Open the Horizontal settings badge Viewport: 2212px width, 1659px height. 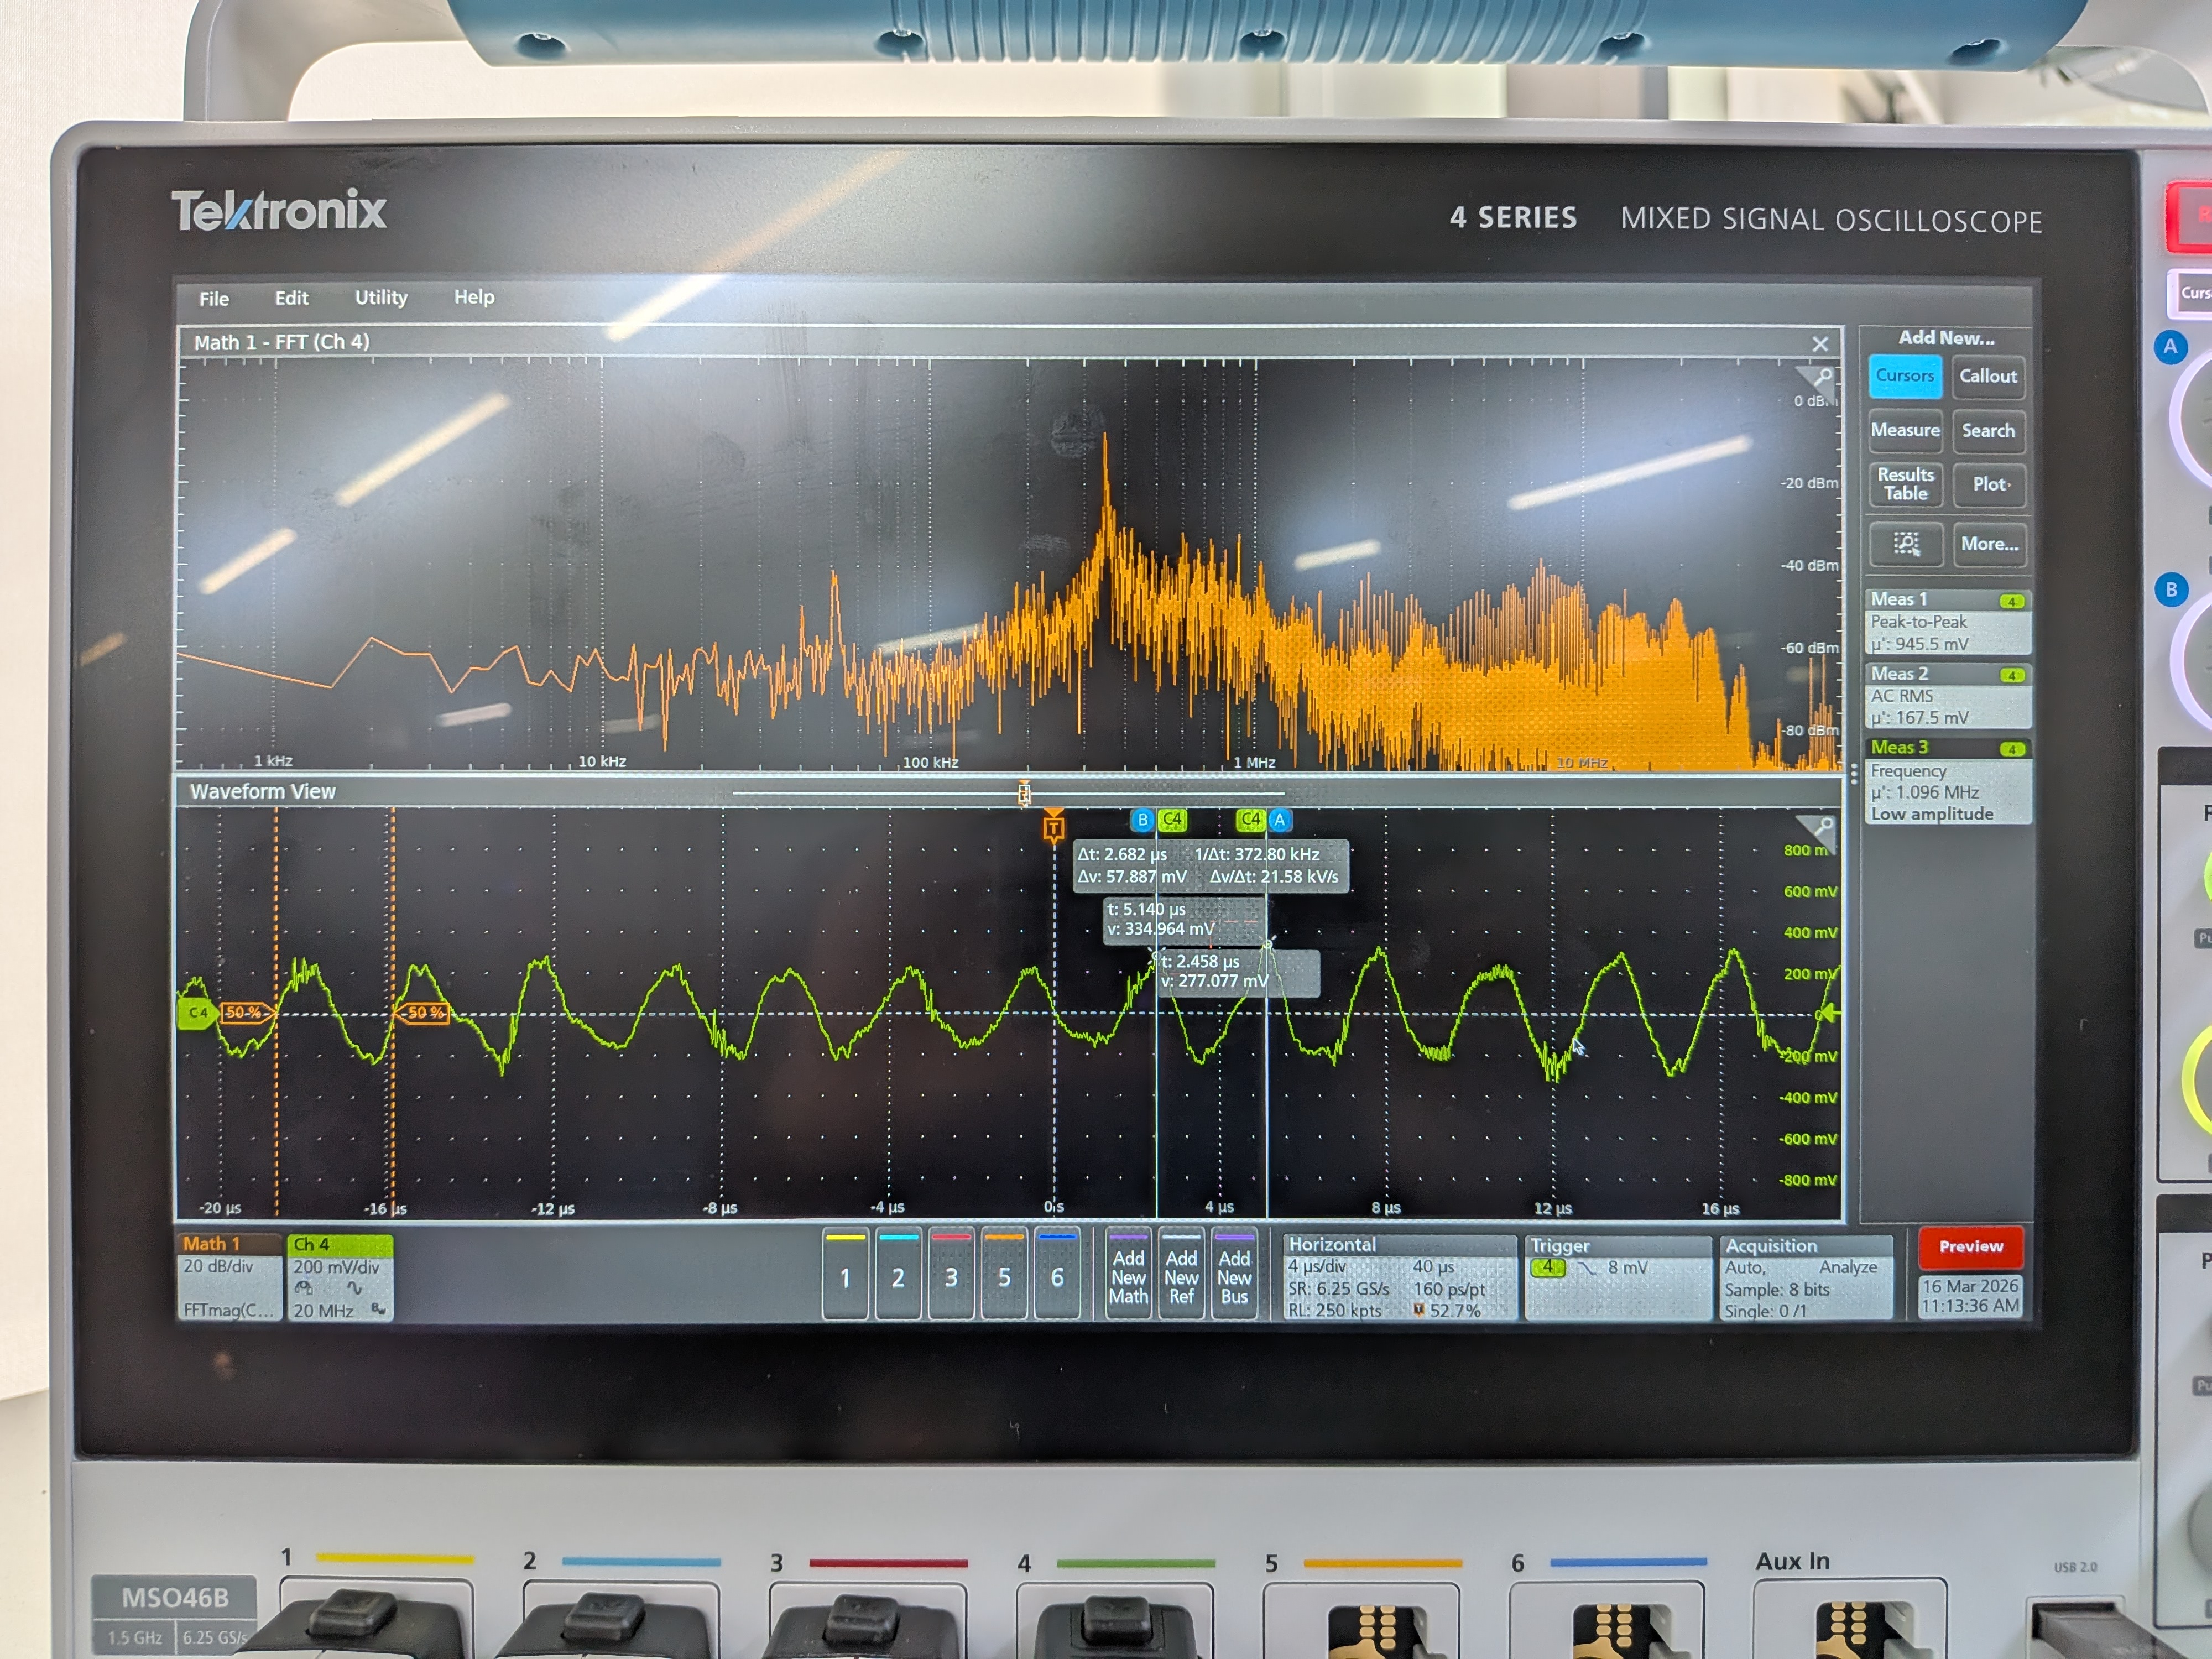click(1399, 1278)
